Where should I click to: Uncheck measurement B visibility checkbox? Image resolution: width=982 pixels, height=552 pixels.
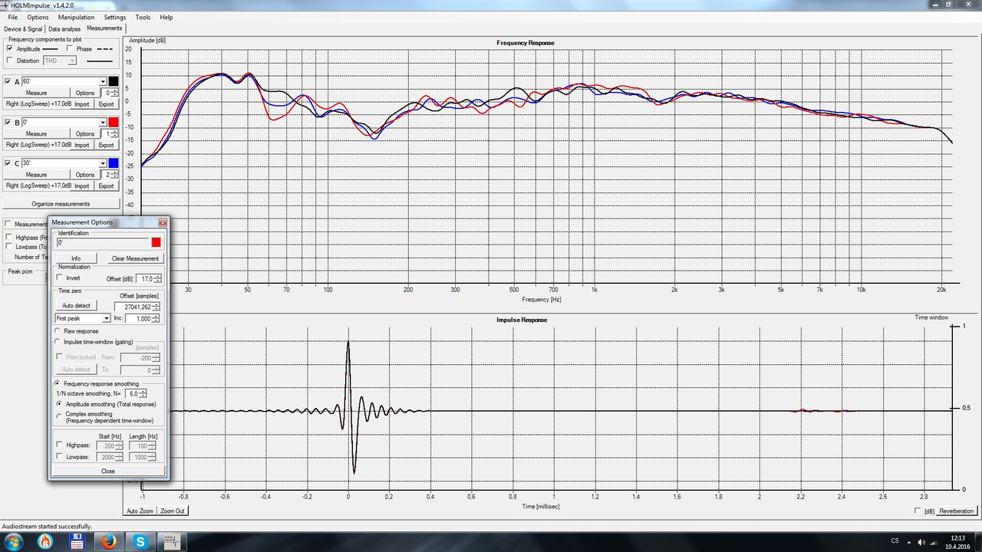click(x=8, y=122)
